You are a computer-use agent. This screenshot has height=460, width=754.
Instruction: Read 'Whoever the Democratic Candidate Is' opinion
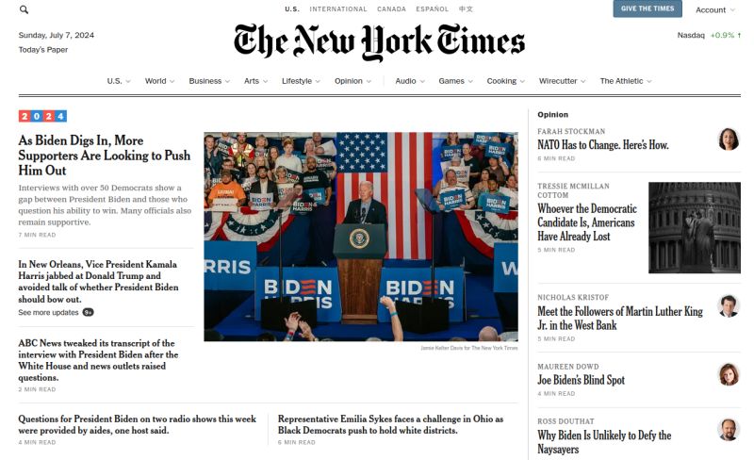pos(587,222)
